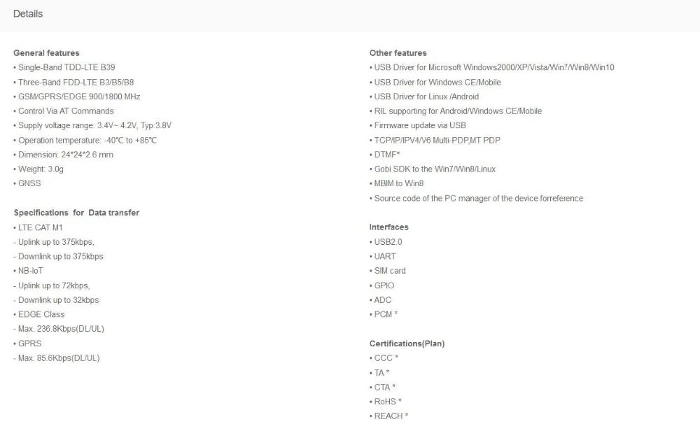The image size is (700, 431).
Task: Select the LTE CAT M1 bullet
Action: pyautogui.click(x=38, y=227)
